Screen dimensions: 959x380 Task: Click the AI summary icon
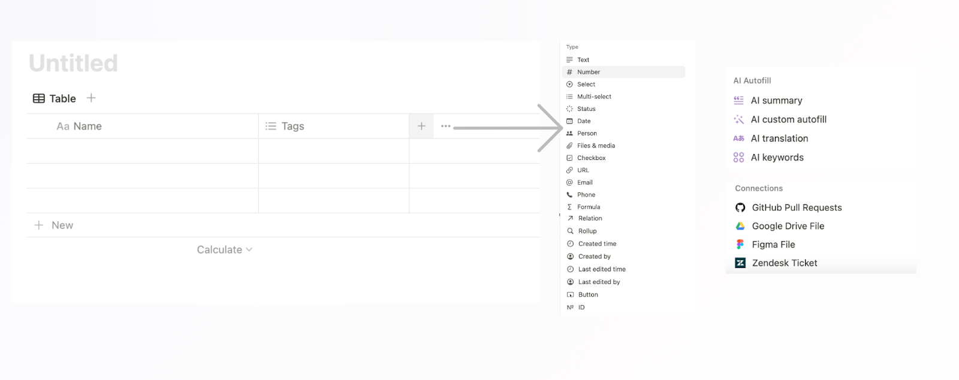[x=738, y=100]
